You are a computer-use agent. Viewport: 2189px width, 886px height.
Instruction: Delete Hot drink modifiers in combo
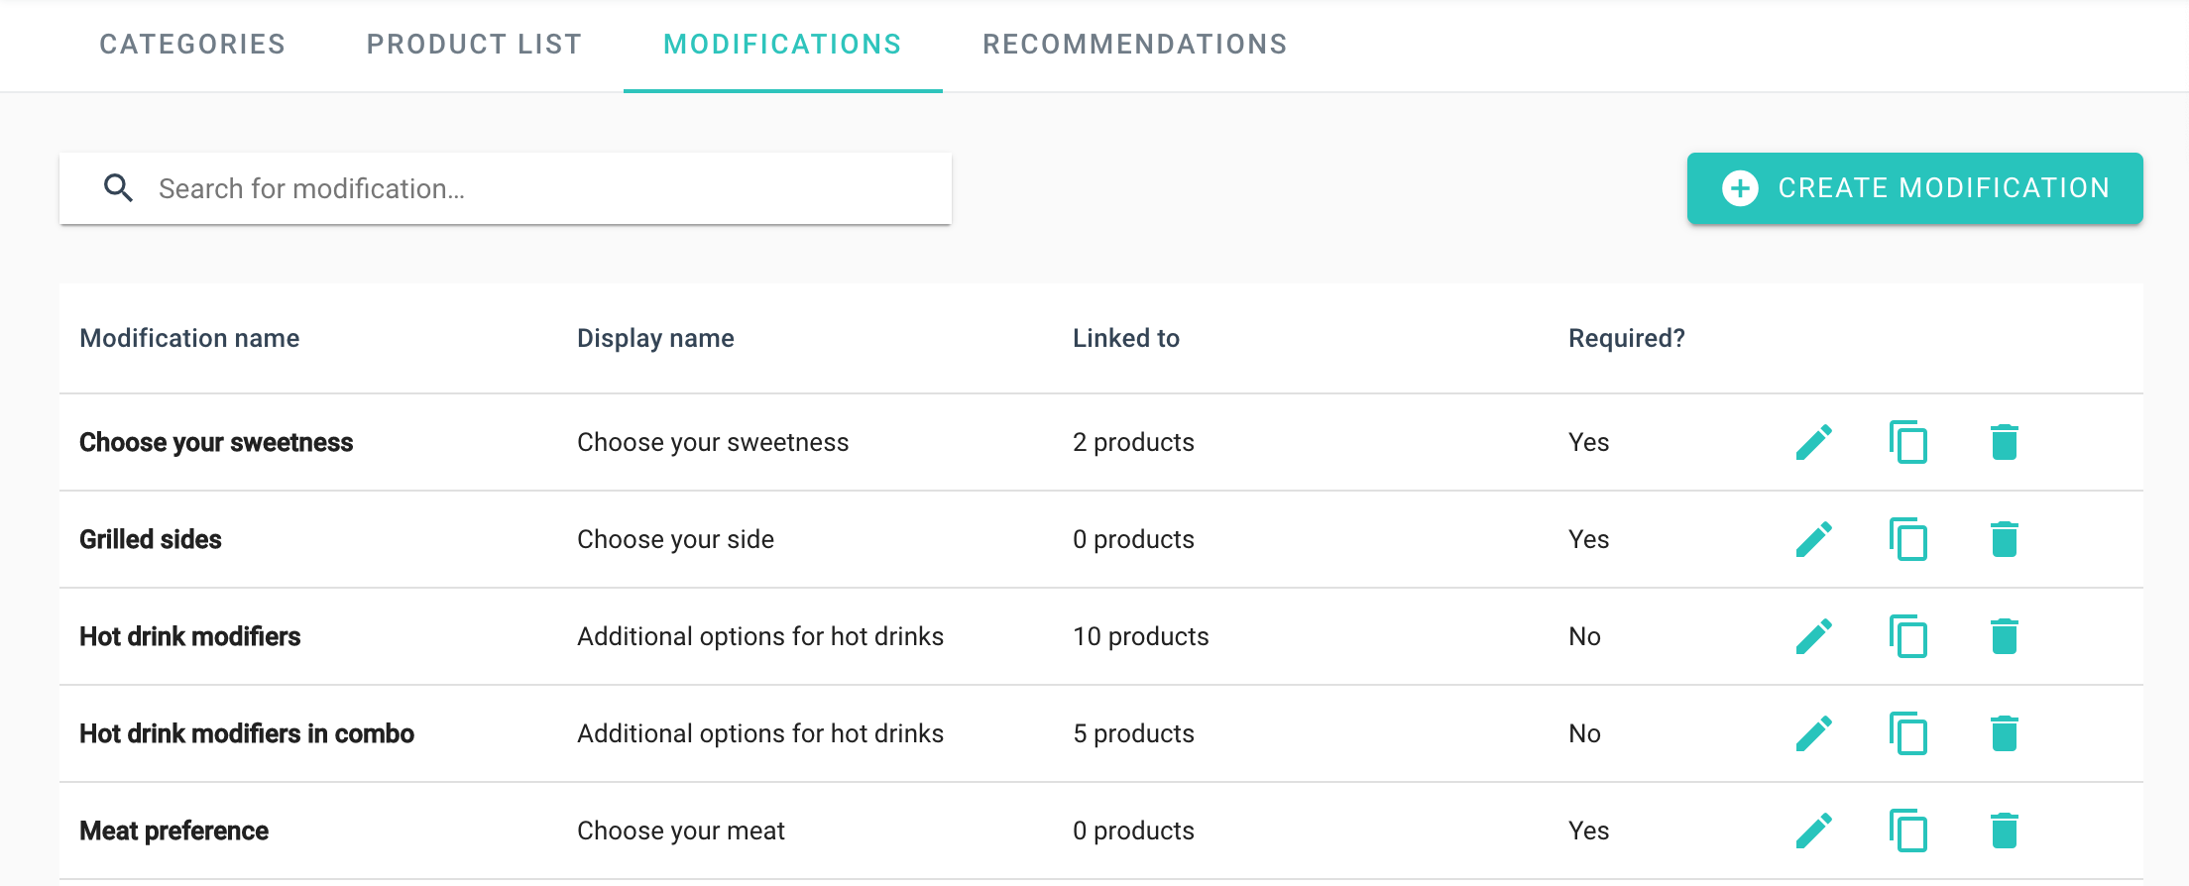pyautogui.click(x=2004, y=733)
